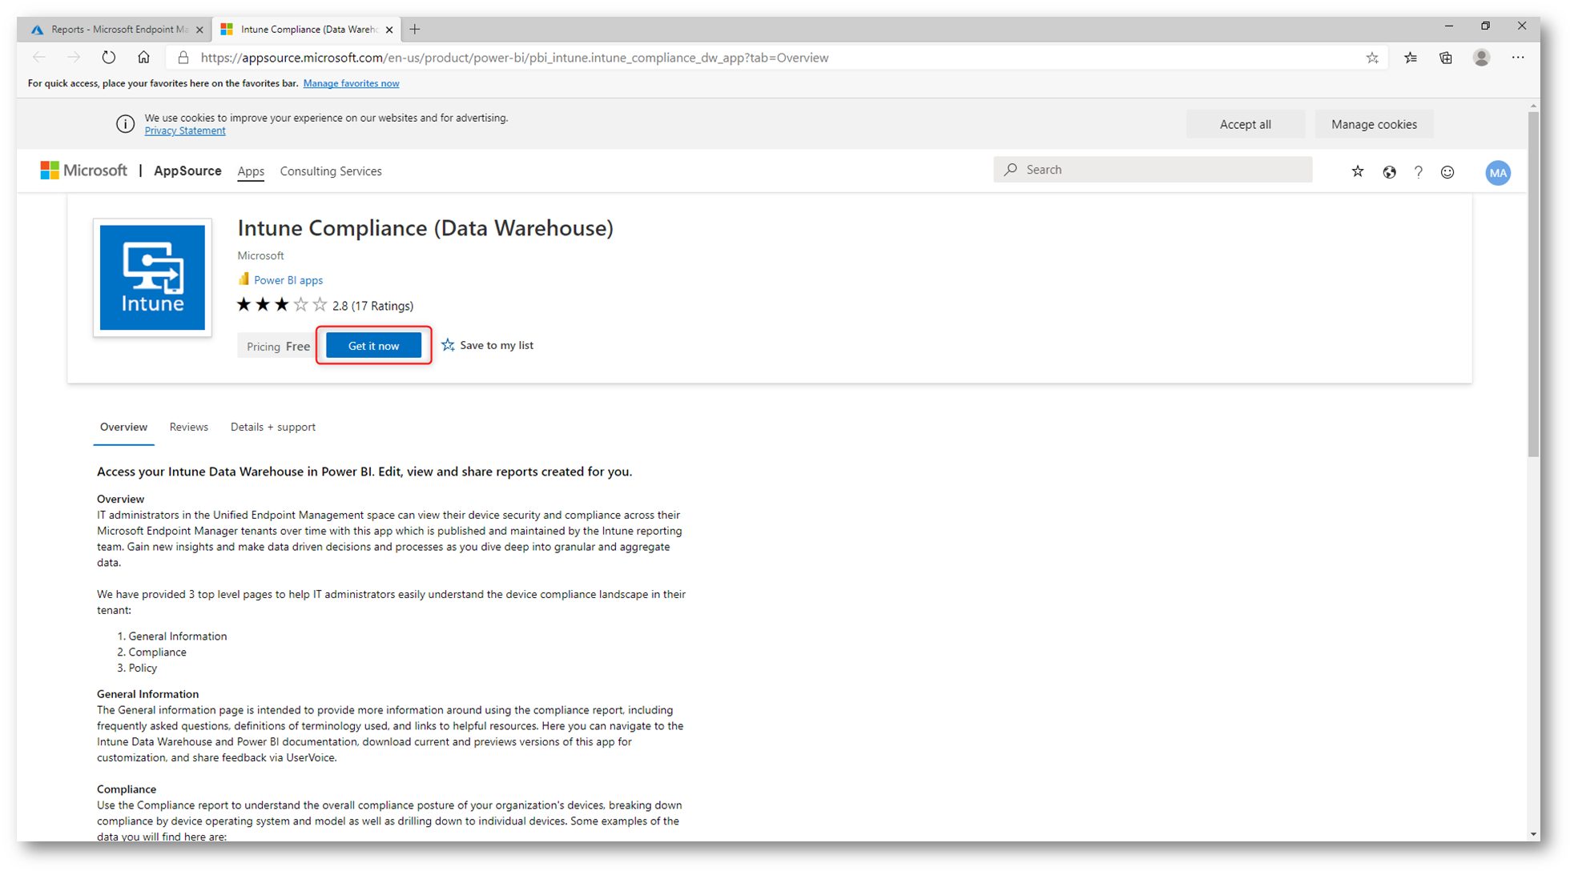
Task: Go to browser home page icon
Action: (x=143, y=58)
